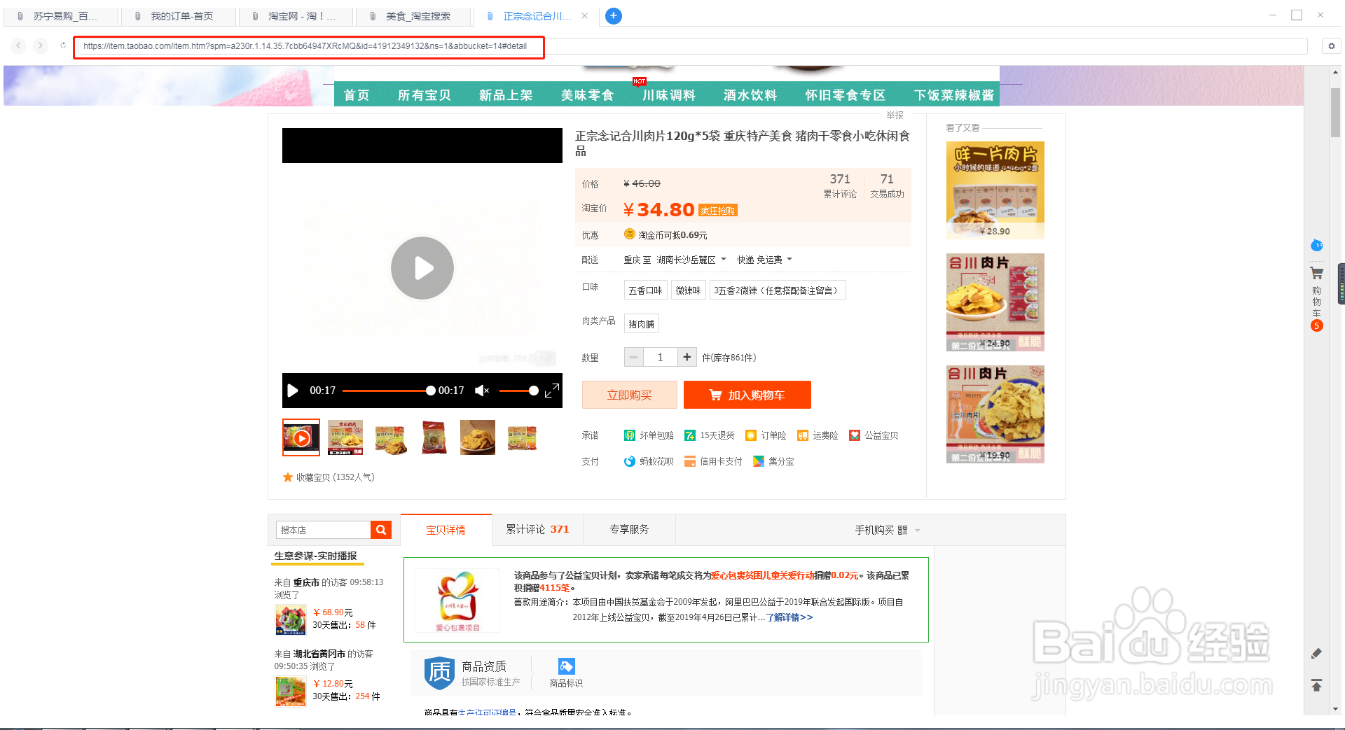Viewport: 1345px width, 730px height.
Task: Click the 加入购物车 button
Action: tap(747, 395)
